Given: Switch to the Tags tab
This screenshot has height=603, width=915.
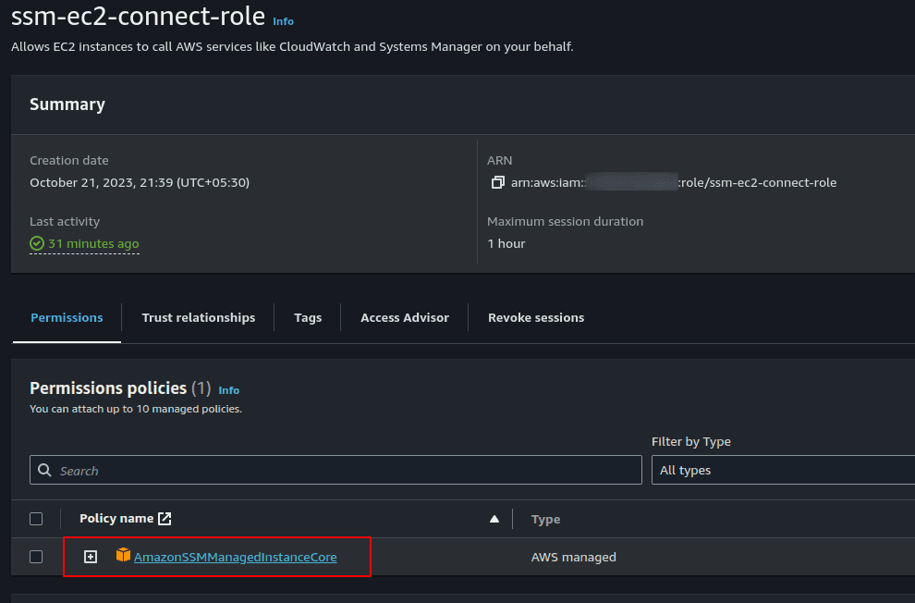Looking at the screenshot, I should pyautogui.click(x=307, y=317).
